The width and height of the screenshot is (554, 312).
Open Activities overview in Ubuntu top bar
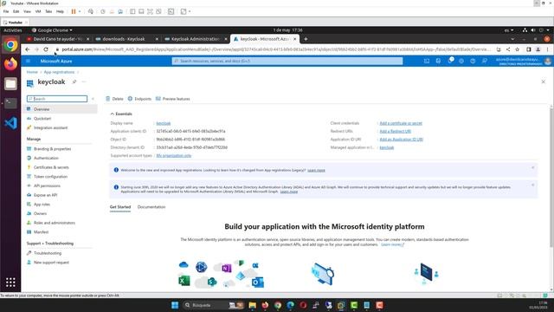click(x=13, y=30)
